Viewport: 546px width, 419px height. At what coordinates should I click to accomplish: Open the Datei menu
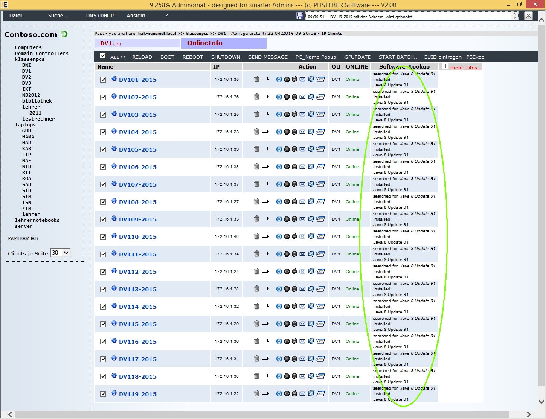coord(16,16)
